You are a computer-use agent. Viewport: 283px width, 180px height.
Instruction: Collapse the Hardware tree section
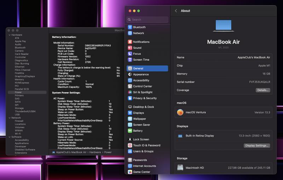(x=10, y=35)
